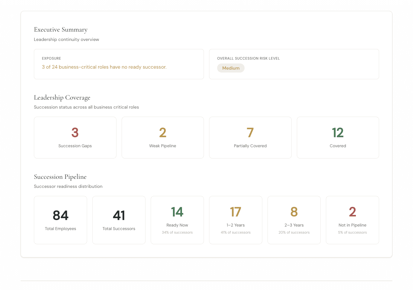Click the Not in Pipeline card
The width and height of the screenshot is (413, 290).
pyautogui.click(x=352, y=220)
